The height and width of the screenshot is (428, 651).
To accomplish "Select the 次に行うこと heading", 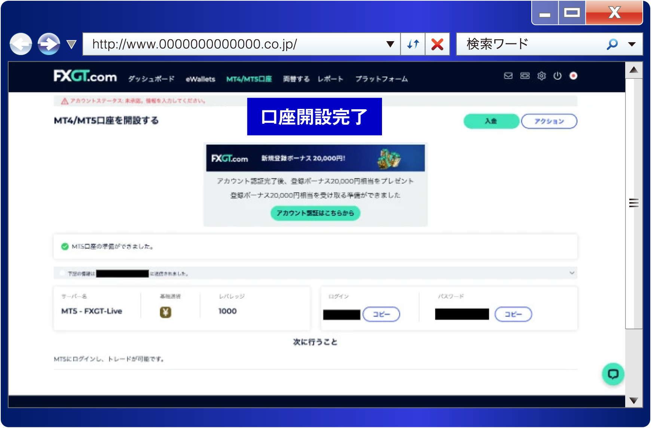I will click(315, 342).
